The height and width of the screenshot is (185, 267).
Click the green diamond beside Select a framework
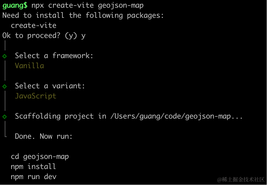[4, 56]
